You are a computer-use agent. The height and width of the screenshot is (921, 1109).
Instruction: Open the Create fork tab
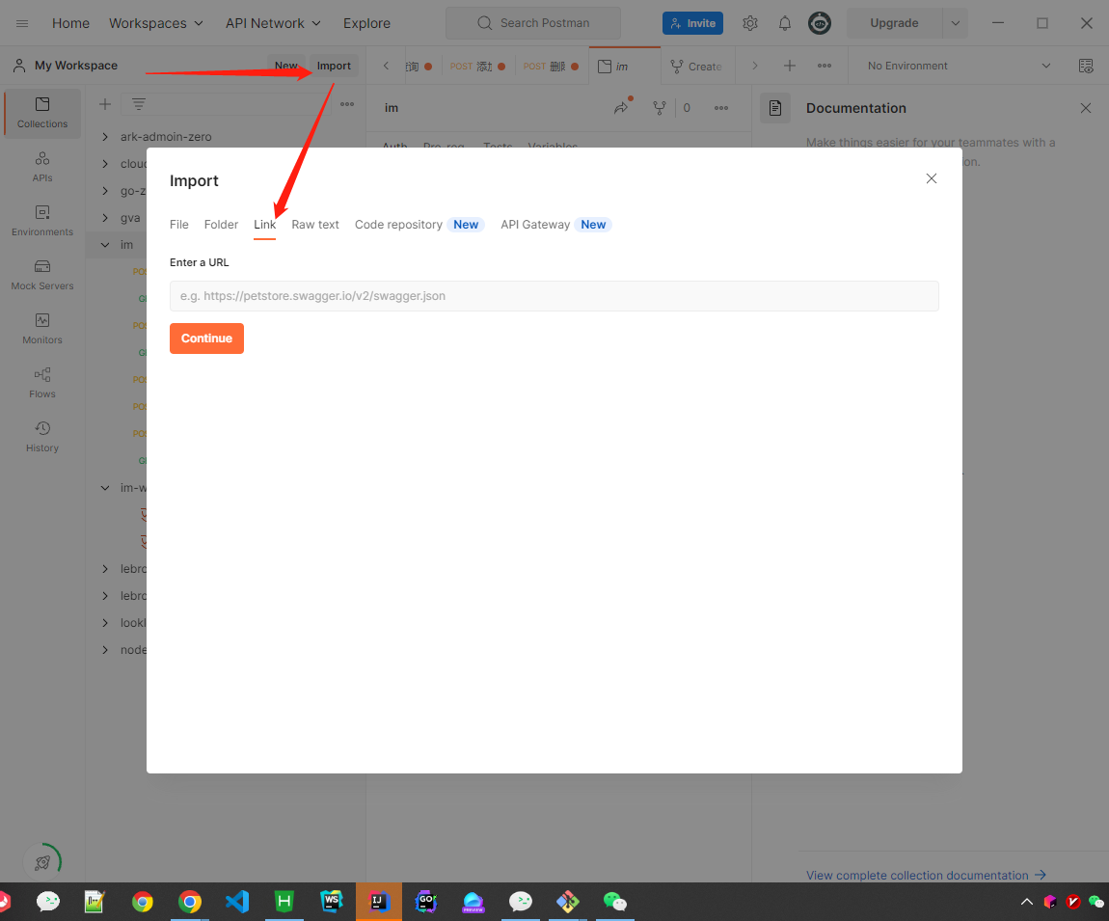click(696, 66)
